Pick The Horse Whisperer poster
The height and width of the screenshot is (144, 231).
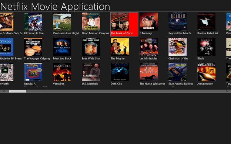149,72
